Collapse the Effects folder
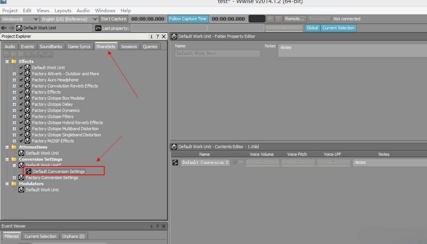 pyautogui.click(x=7, y=62)
